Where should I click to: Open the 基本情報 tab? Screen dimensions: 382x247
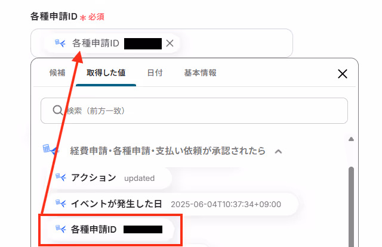coord(201,73)
